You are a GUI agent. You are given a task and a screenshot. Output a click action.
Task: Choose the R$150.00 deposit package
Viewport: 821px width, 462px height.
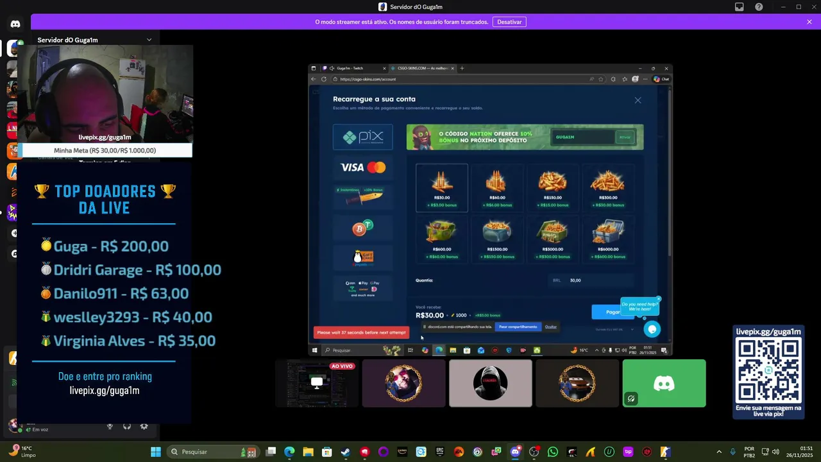point(552,187)
